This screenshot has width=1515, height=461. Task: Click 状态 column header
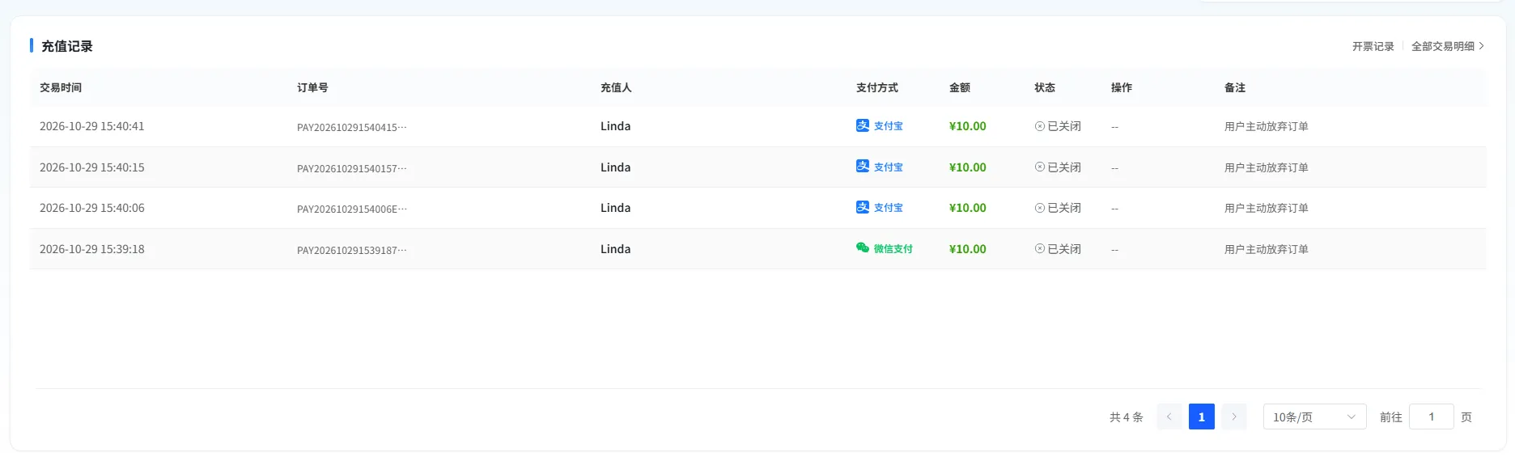1045,87
